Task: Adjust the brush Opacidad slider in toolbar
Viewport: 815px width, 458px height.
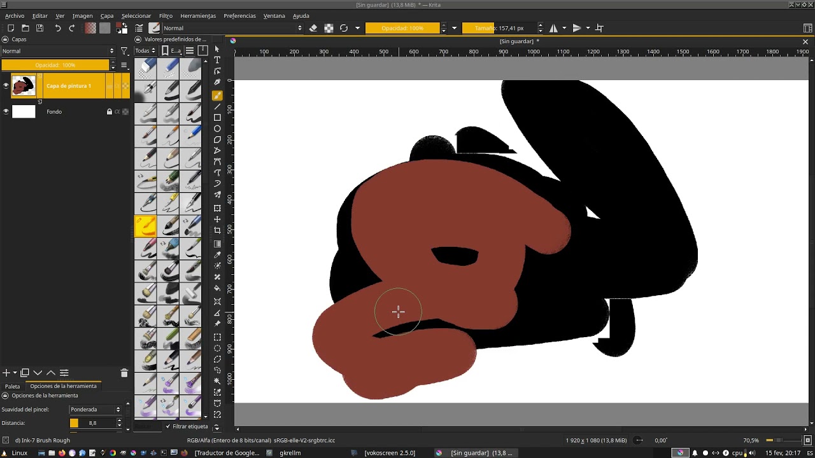Action: [x=402, y=28]
